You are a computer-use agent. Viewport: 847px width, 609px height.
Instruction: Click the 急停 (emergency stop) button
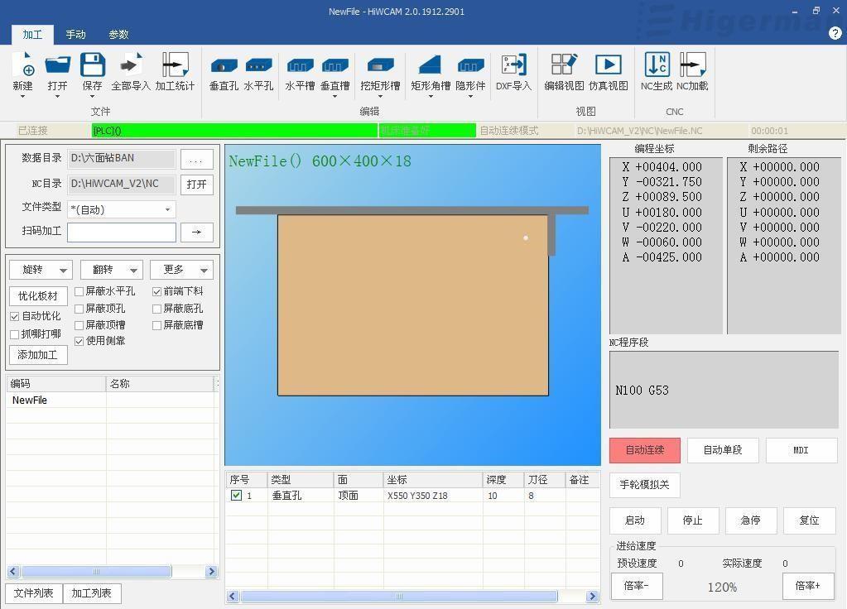pyautogui.click(x=751, y=520)
